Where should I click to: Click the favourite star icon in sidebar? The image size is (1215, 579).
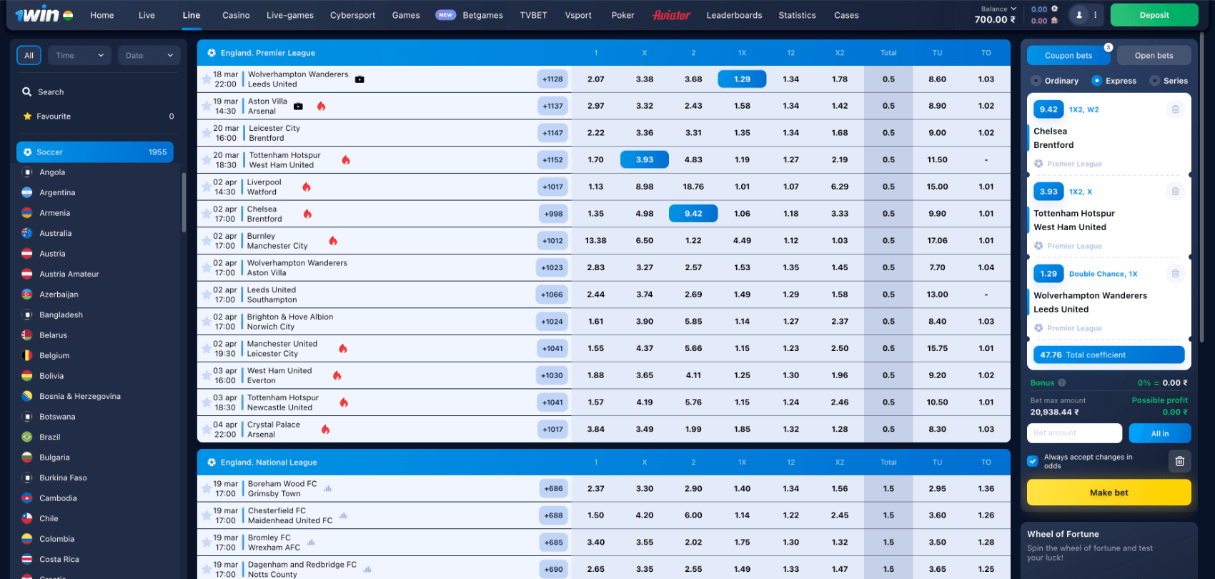coord(27,117)
